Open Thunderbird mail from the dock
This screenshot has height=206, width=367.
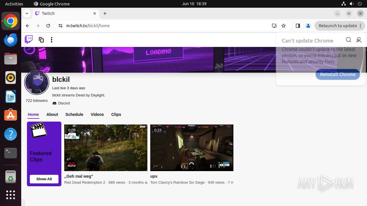(11, 40)
